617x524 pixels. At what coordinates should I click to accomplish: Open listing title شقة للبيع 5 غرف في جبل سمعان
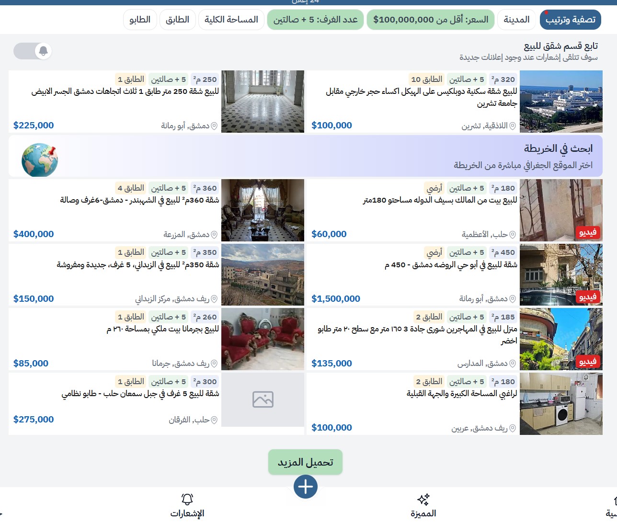coord(140,394)
